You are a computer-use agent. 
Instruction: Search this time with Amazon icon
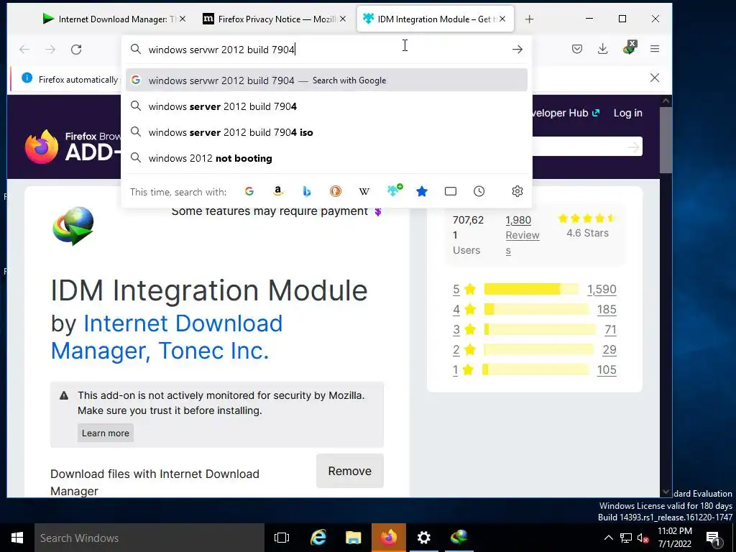[278, 191]
